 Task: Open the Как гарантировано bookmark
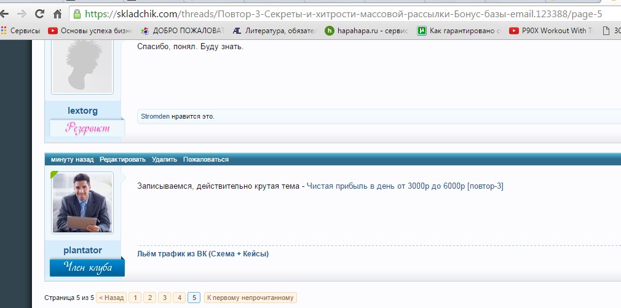[459, 31]
